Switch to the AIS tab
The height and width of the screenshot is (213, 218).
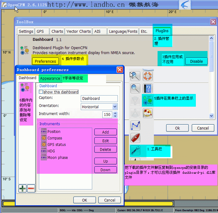[100, 31]
